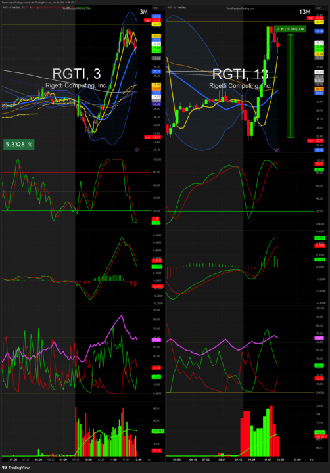Click the '80.00' stochastic scale value on the 3M chart
This screenshot has width=330, height=473.
pos(156,172)
